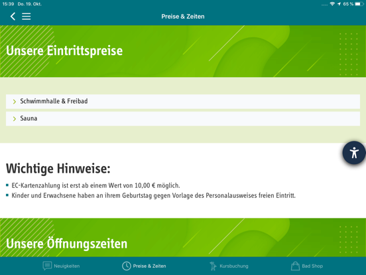Tap the date Do. 19. Okt.
The height and width of the screenshot is (275, 366).
[x=30, y=4]
